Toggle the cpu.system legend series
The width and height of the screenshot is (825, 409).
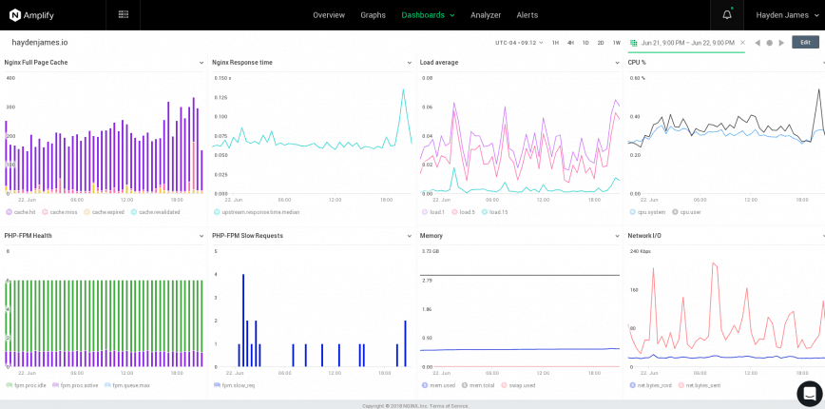tap(647, 212)
